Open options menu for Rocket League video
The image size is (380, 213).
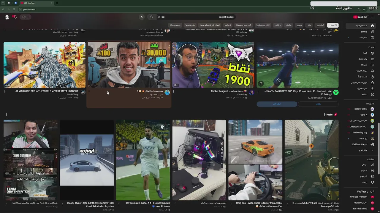click(174, 91)
